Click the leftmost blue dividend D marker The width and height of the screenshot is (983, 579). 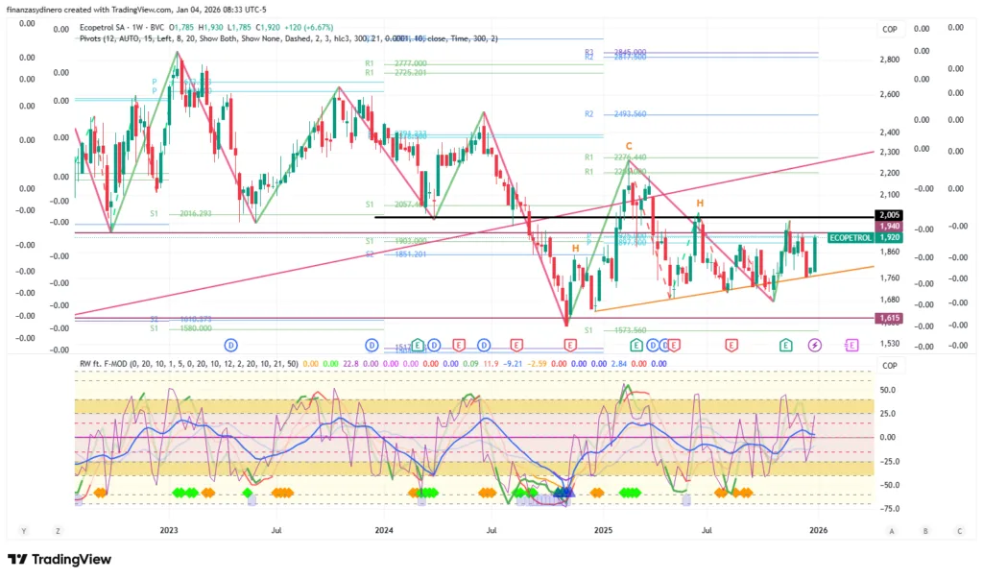230,344
